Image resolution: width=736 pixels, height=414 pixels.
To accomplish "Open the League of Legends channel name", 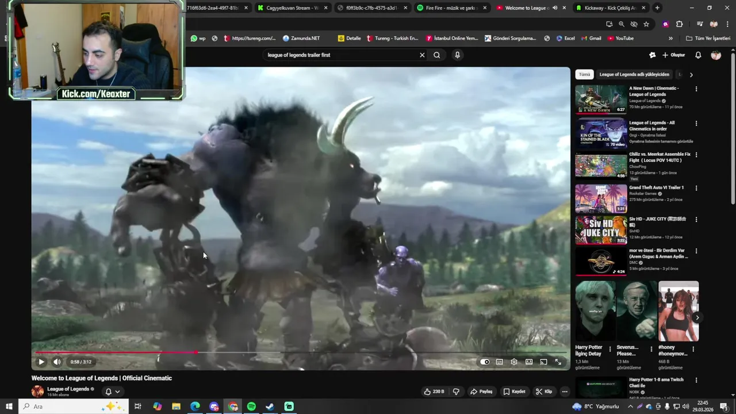I will [68, 389].
